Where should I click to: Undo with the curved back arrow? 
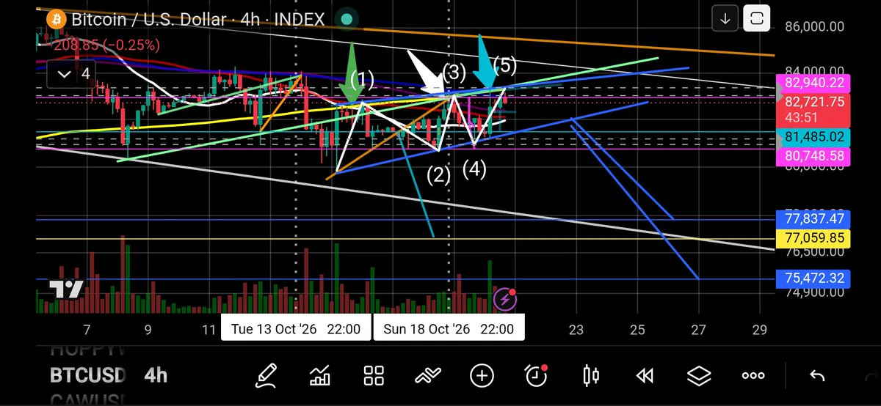(x=816, y=376)
